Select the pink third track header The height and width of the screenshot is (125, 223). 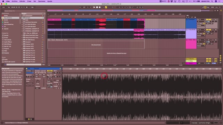(191, 44)
